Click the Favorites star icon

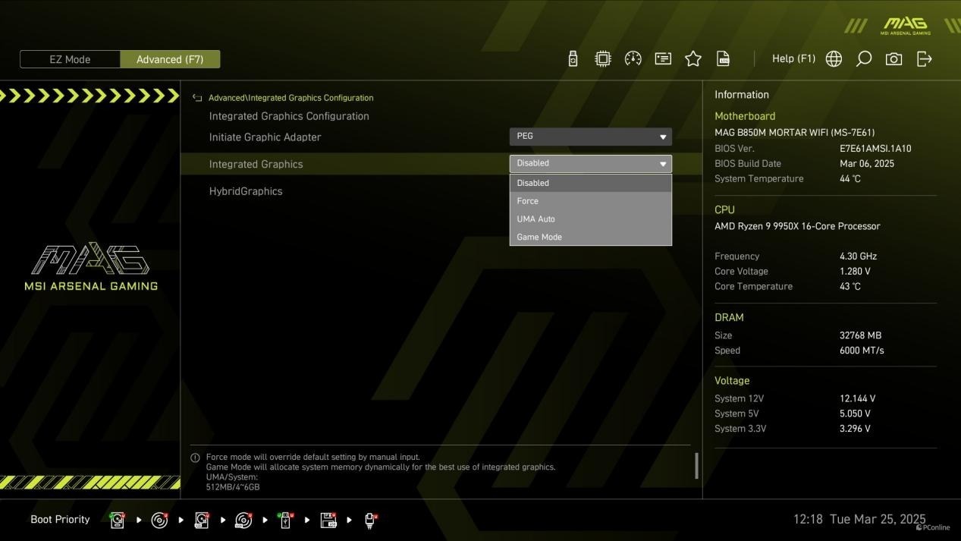point(692,59)
